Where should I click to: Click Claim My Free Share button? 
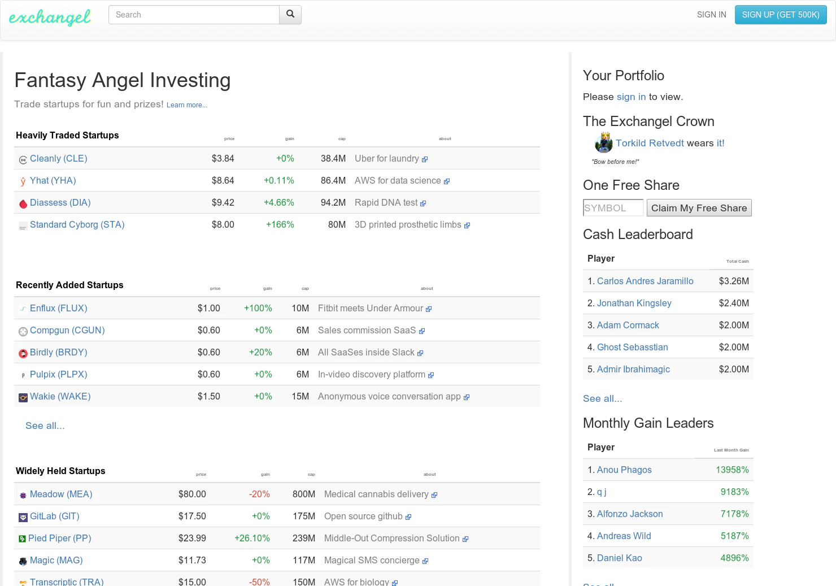[699, 208]
